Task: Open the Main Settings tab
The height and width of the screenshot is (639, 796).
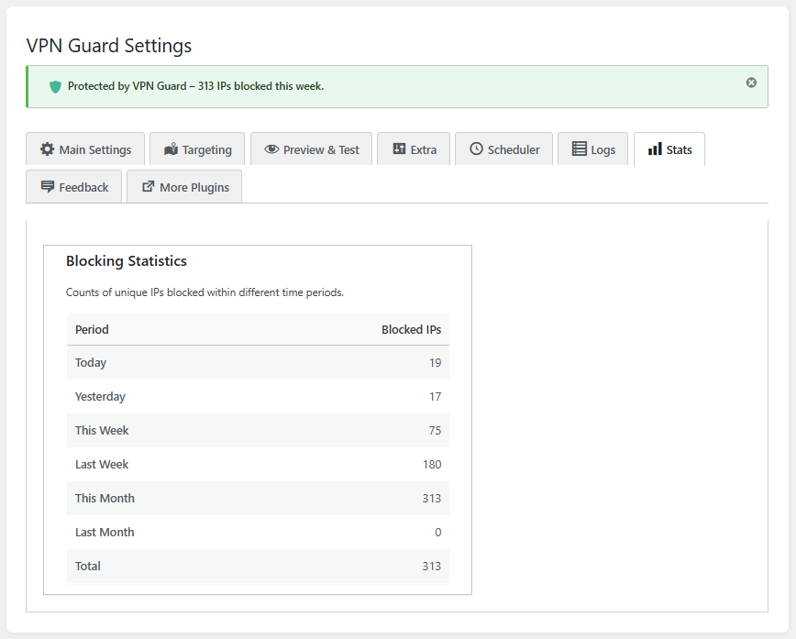Action: [85, 149]
